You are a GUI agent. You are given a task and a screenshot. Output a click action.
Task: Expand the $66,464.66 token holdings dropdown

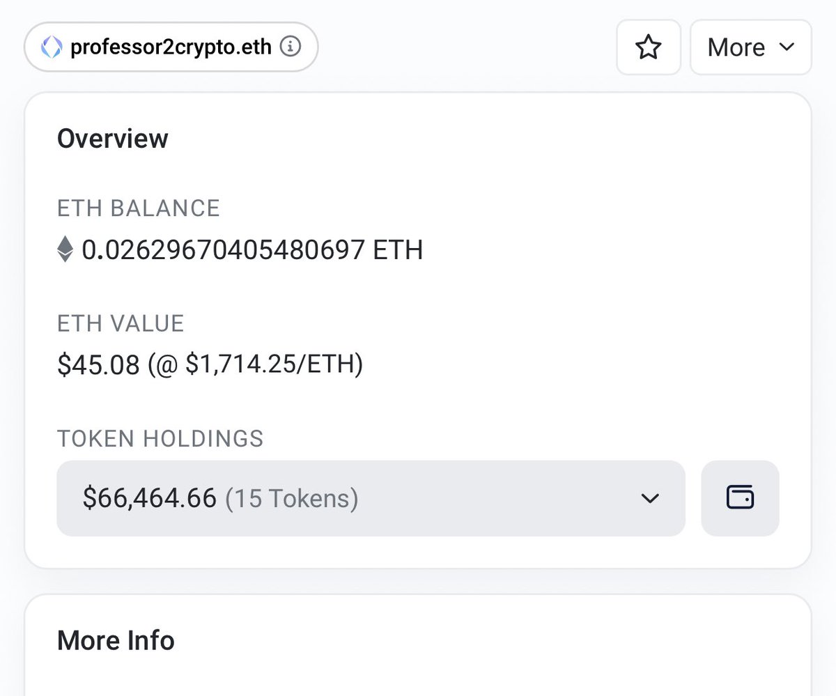pyautogui.click(x=371, y=498)
